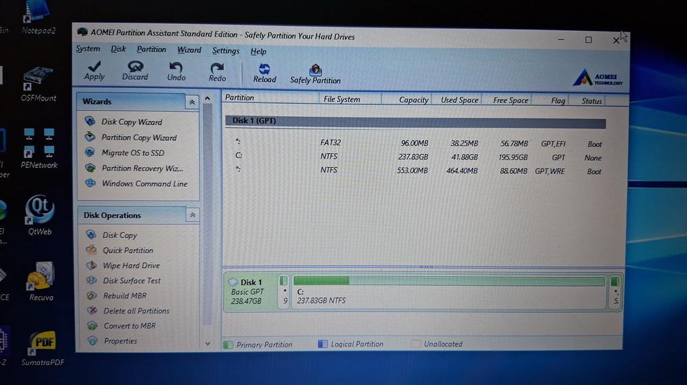Open PENetwork desktop shortcut
Image resolution: width=687 pixels, height=385 pixels.
39,149
